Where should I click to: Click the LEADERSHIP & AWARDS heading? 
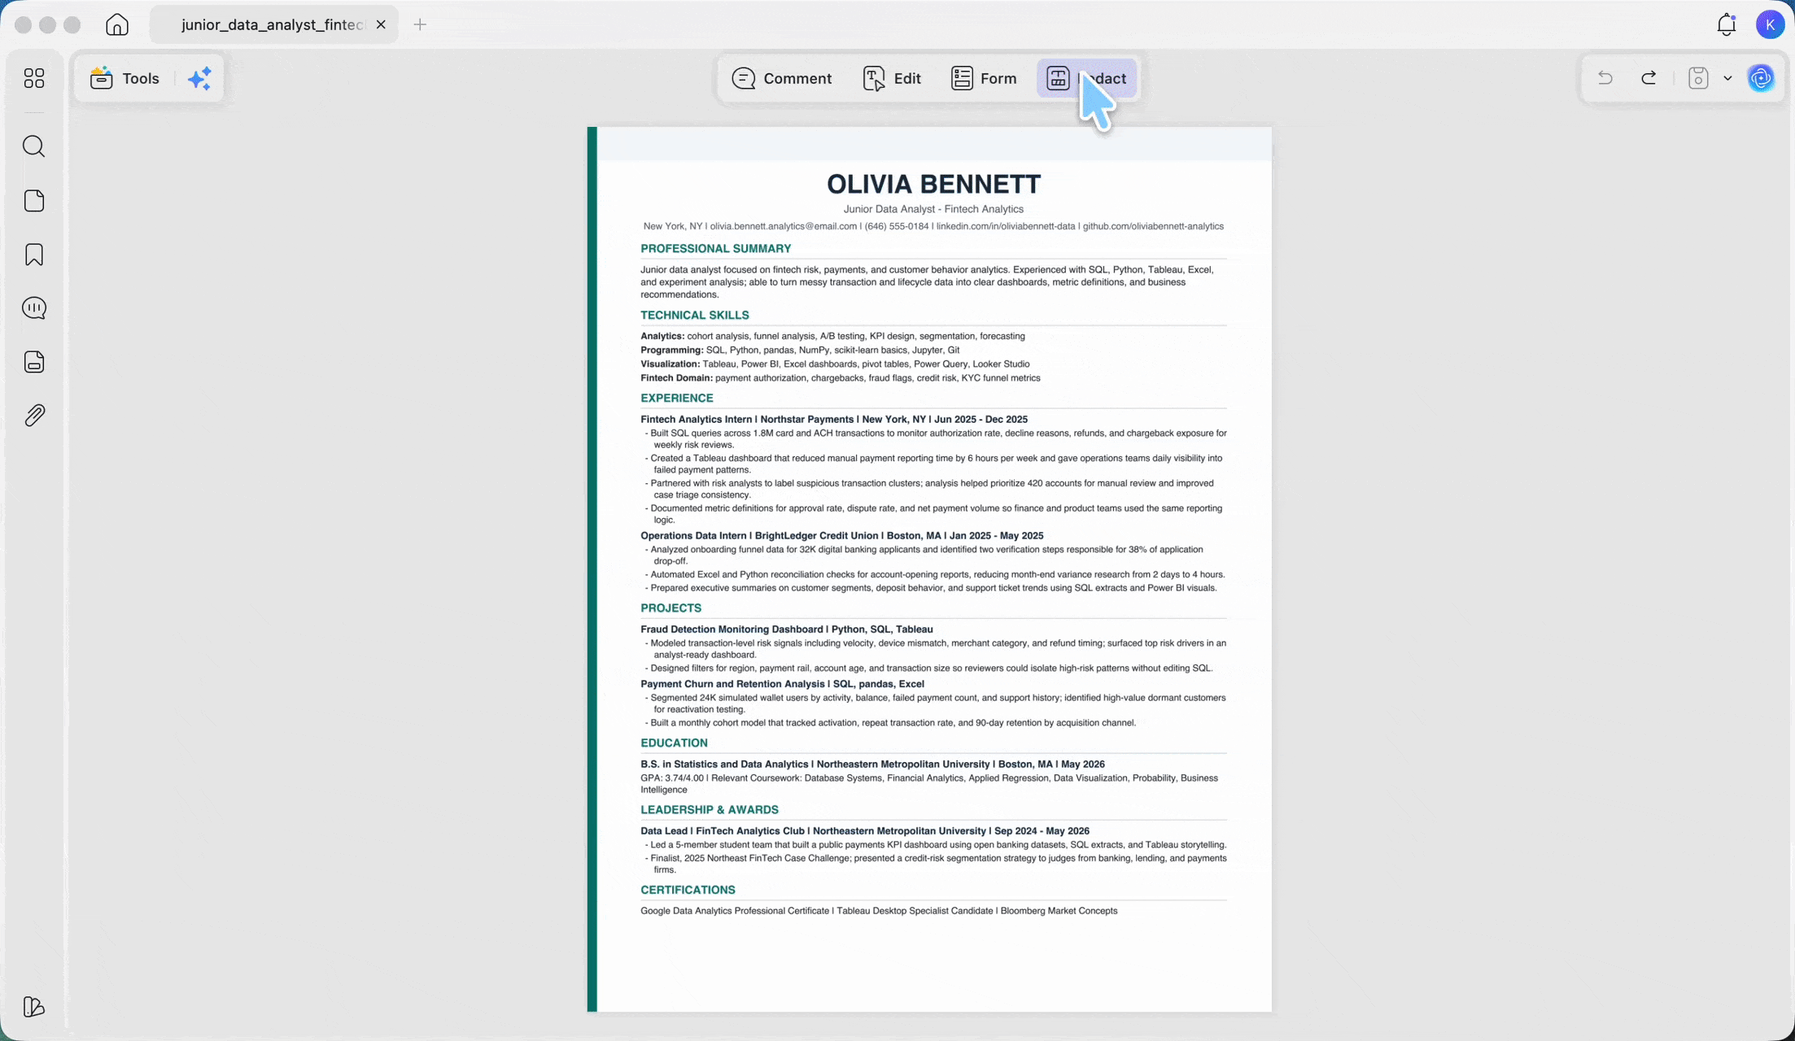pos(709,810)
